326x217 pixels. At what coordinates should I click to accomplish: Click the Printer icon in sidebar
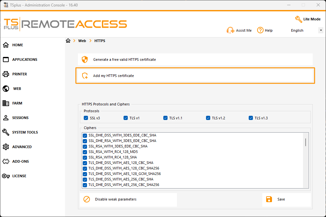pyautogui.click(x=6, y=74)
